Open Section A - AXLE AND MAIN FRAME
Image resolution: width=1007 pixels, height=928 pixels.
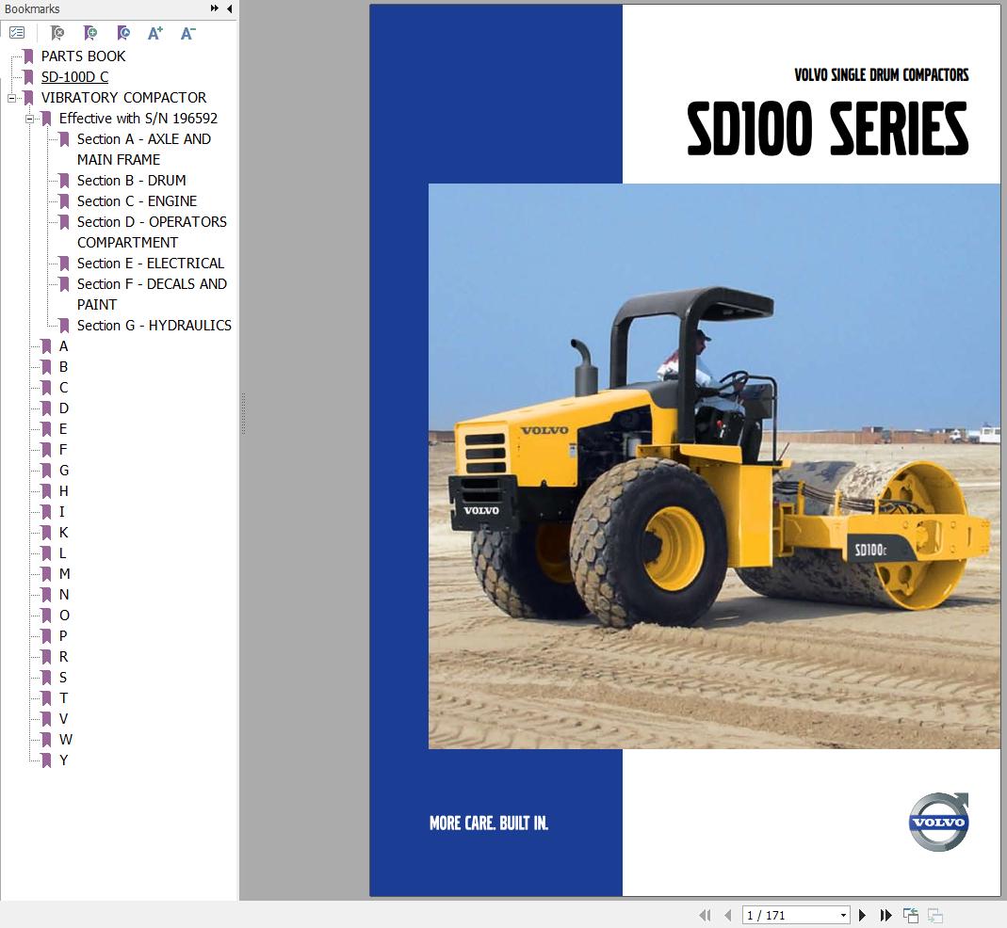144,149
